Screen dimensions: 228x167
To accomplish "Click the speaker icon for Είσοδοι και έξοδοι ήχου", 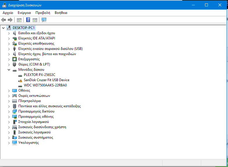I will pos(14,33).
